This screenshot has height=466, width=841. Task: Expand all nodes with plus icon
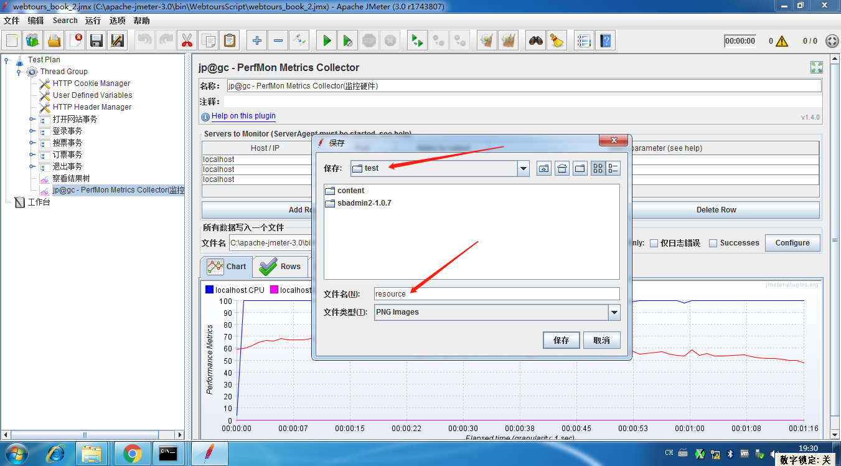pos(257,41)
